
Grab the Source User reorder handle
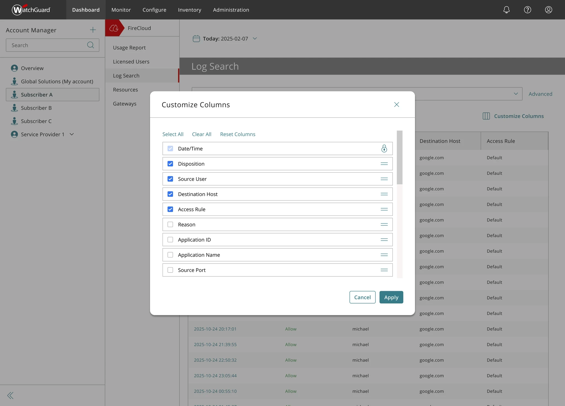pyautogui.click(x=384, y=179)
